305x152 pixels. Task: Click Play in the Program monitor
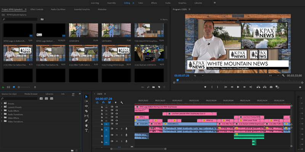[238, 87]
